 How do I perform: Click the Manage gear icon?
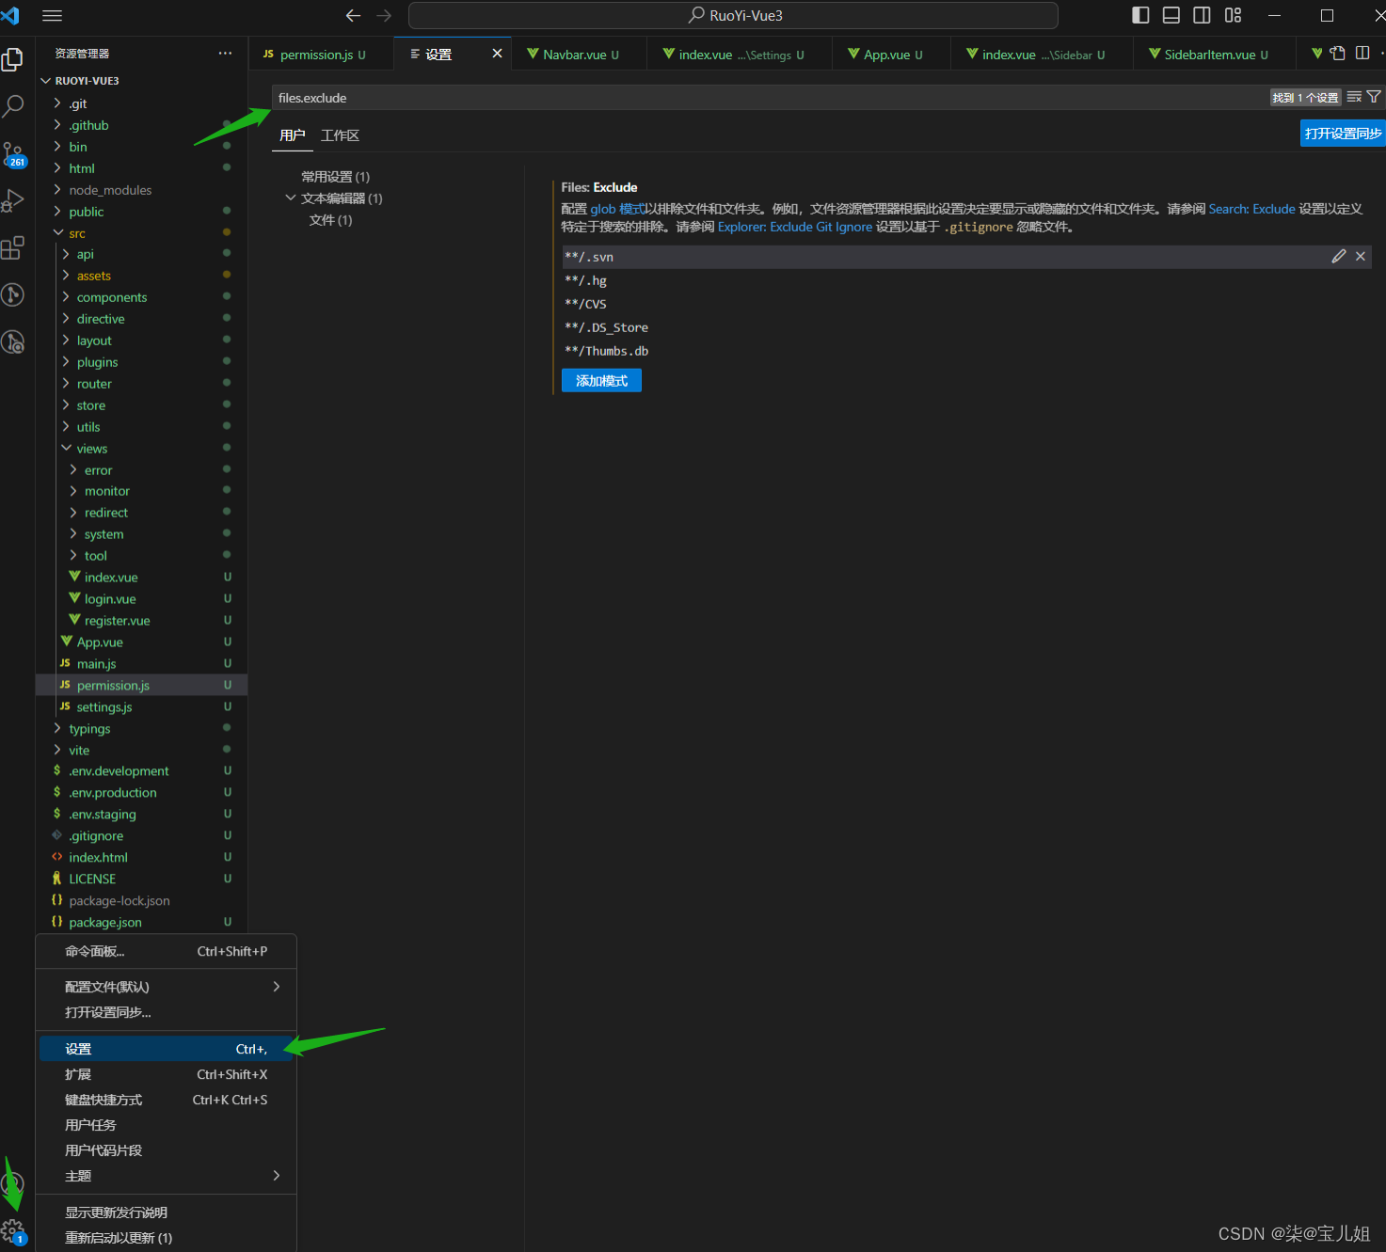pos(13,1229)
